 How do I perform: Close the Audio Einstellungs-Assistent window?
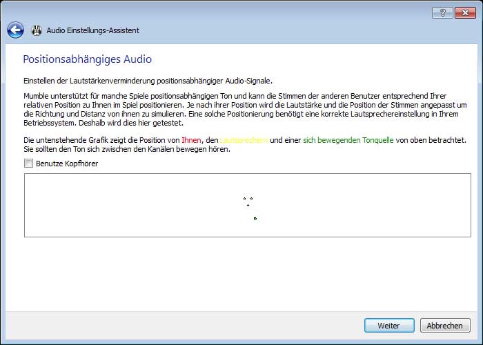coord(465,13)
